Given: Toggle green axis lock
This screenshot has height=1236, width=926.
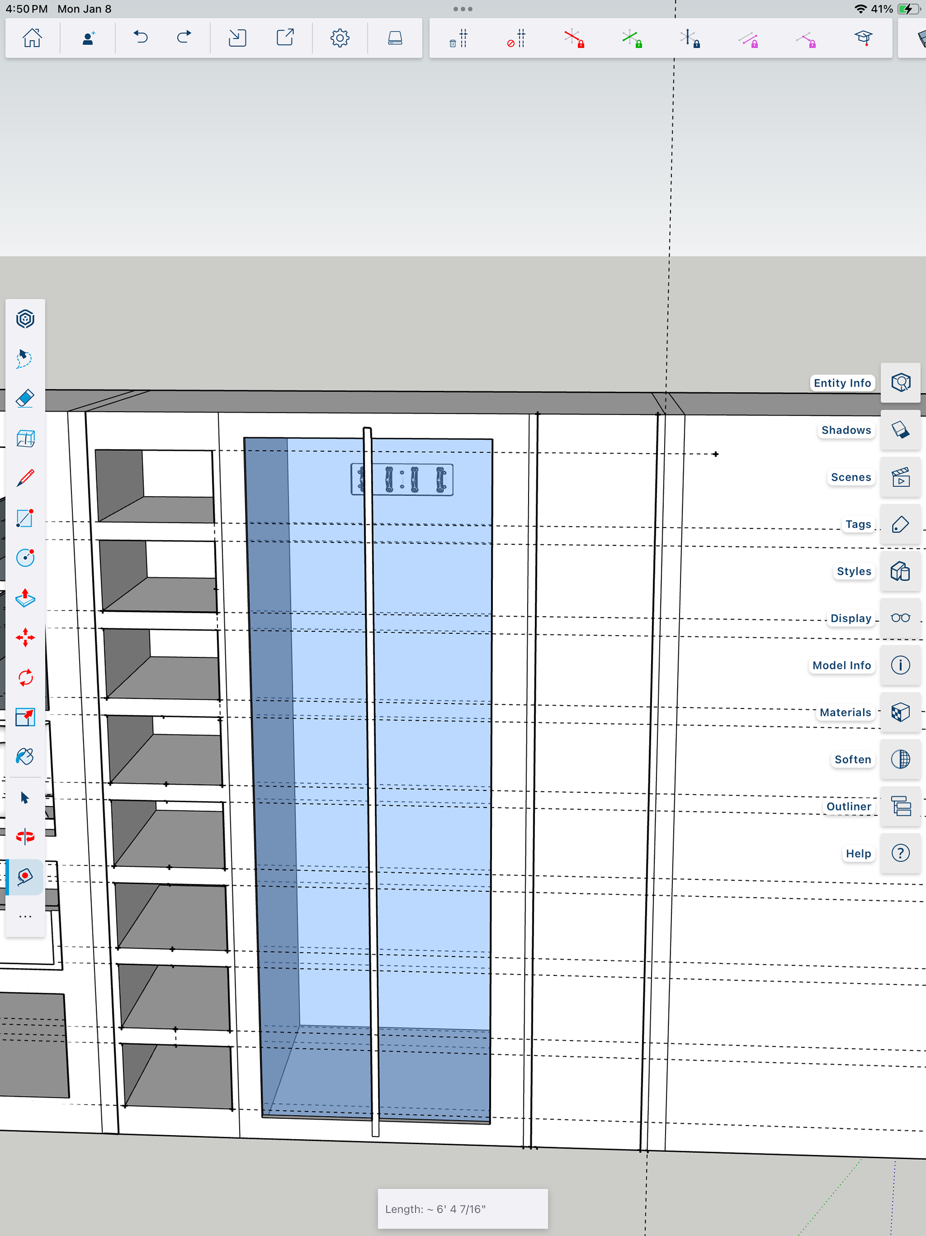Looking at the screenshot, I should 632,39.
